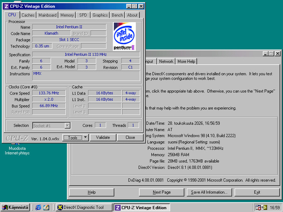Click the Revision value C1
283x212 pixels.
point(130,67)
